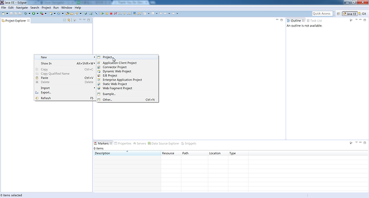Maximize the editor area

pyautogui.click(x=281, y=20)
